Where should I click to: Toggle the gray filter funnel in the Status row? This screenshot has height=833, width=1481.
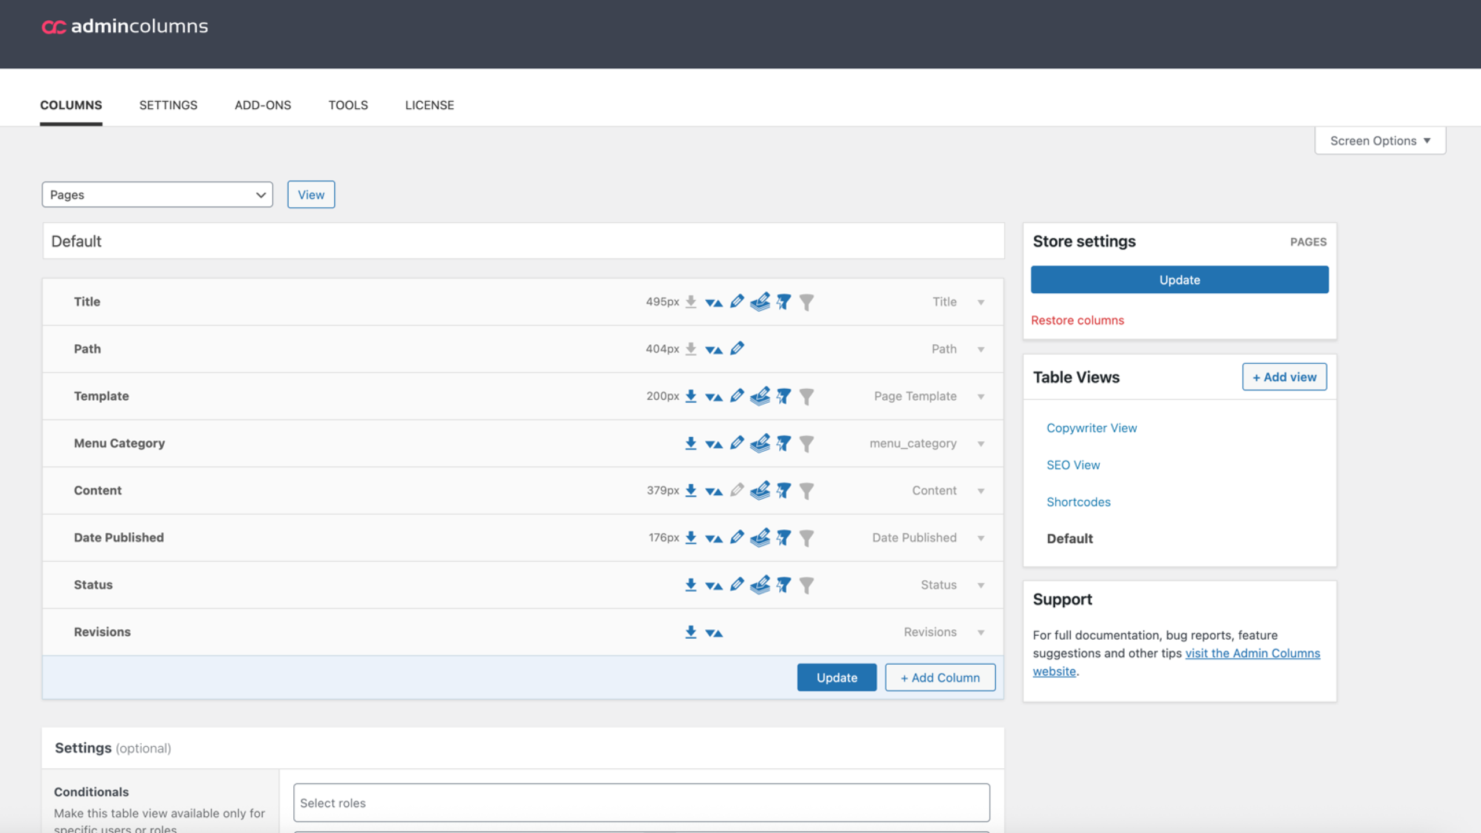[x=806, y=585]
